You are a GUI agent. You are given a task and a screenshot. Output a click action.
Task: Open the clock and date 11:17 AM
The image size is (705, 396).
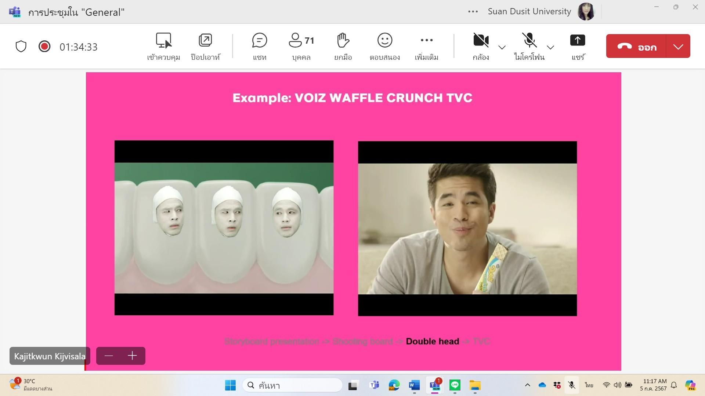tap(653, 385)
